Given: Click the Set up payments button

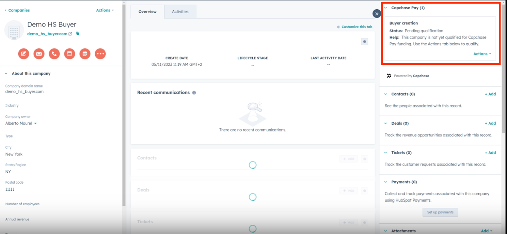Looking at the screenshot, I should pos(440,212).
